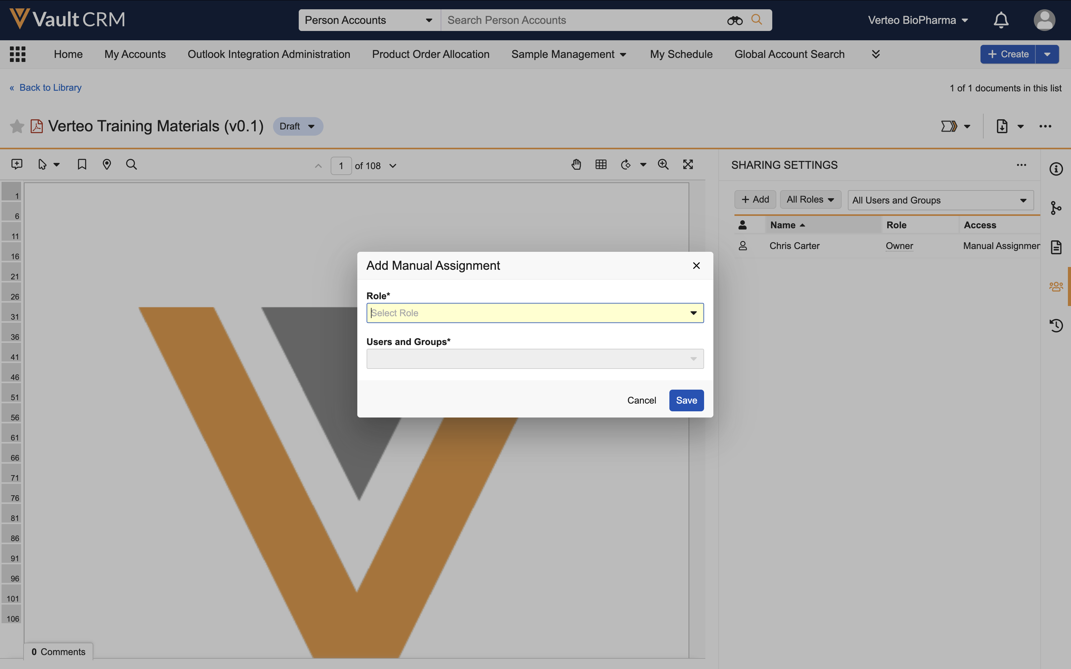
Task: Click the zoom in magnifier icon
Action: (663, 164)
